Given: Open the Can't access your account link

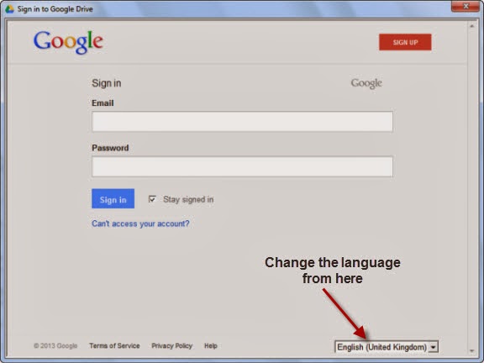Looking at the screenshot, I should point(140,224).
